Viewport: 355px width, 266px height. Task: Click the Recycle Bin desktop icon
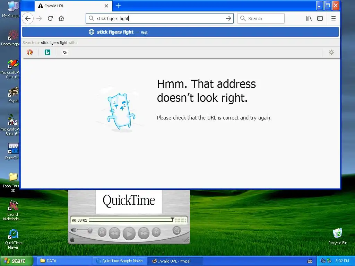(x=337, y=236)
